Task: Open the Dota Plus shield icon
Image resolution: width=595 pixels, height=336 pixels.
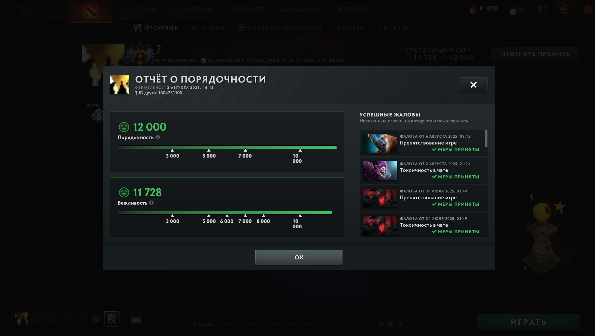Action: tap(565, 10)
